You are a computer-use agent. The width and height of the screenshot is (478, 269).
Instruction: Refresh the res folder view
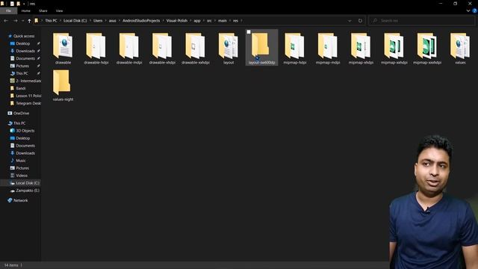[x=360, y=21]
